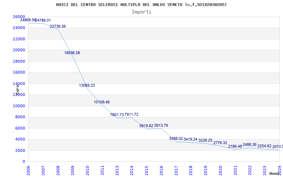Click the data label 5913.79

pyautogui.click(x=161, y=126)
